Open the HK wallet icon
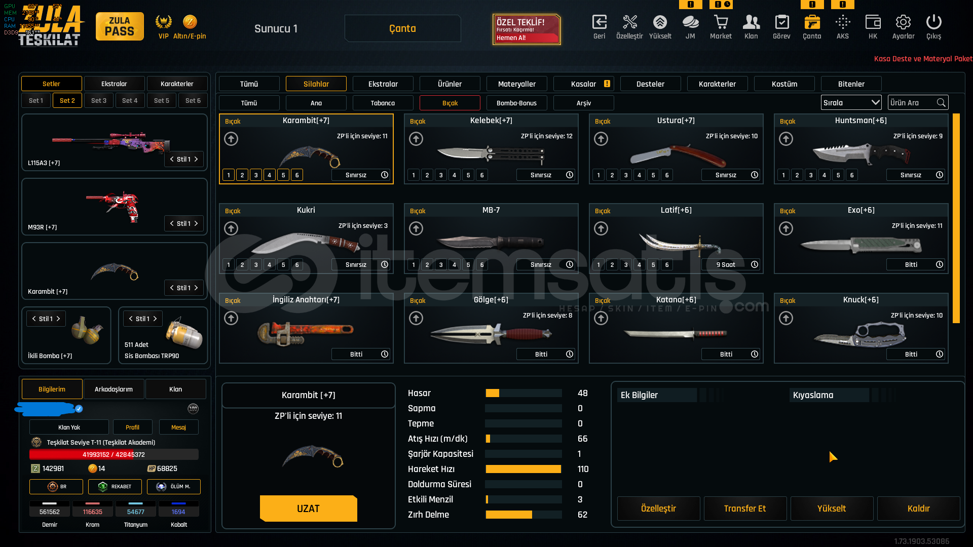Viewport: 973px width, 547px height. [873, 22]
